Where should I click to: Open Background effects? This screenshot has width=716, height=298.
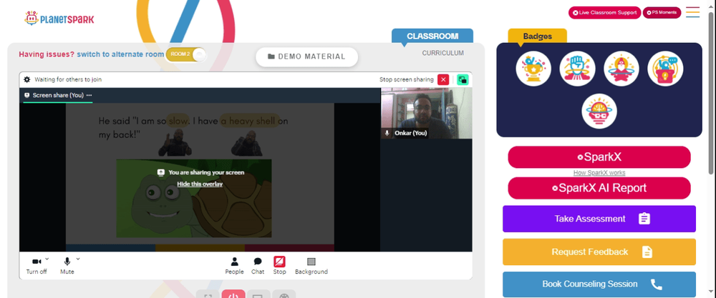[x=311, y=265]
